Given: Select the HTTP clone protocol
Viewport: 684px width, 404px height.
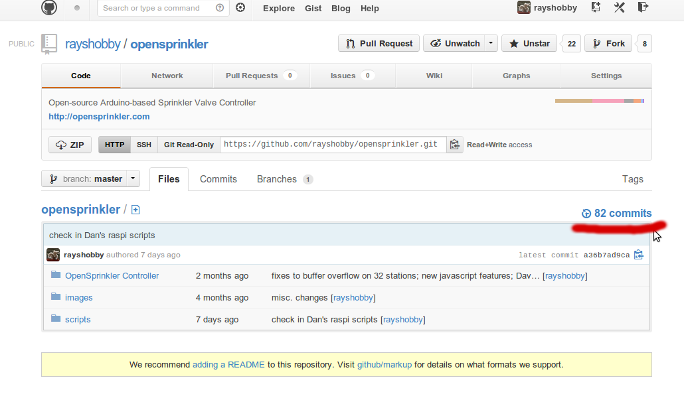Looking at the screenshot, I should click(x=114, y=145).
